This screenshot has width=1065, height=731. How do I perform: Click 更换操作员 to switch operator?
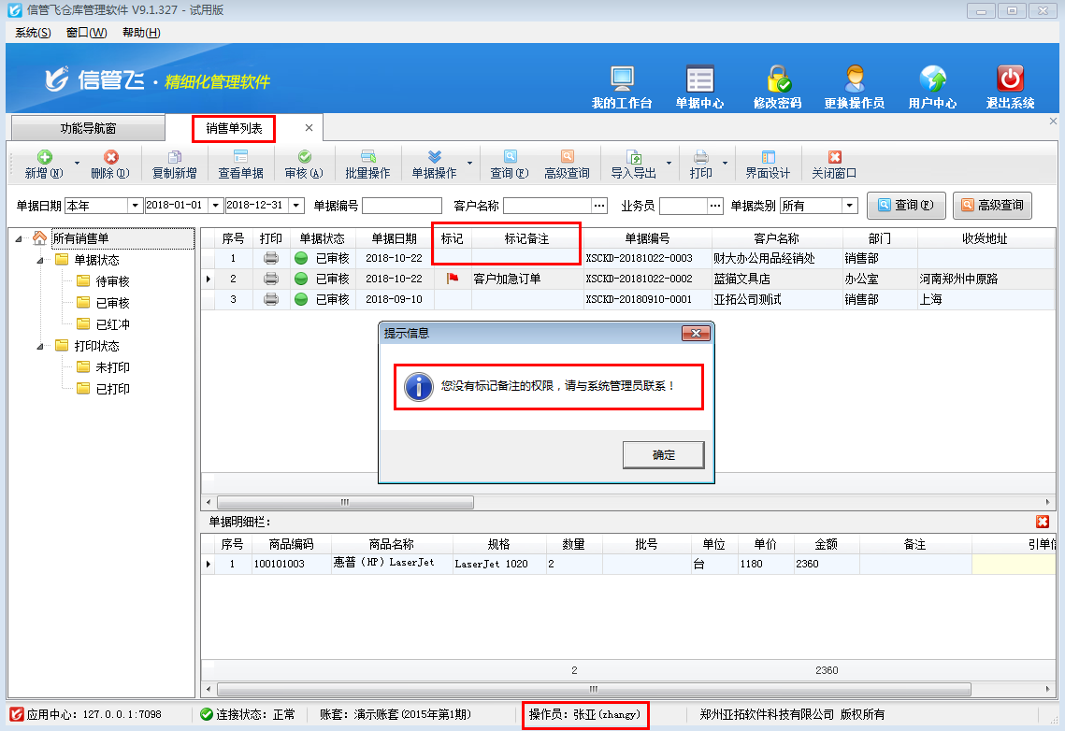point(856,84)
